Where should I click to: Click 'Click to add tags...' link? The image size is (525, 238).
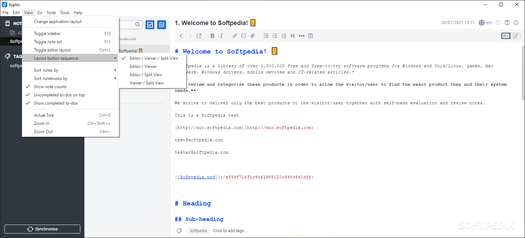tap(230, 231)
